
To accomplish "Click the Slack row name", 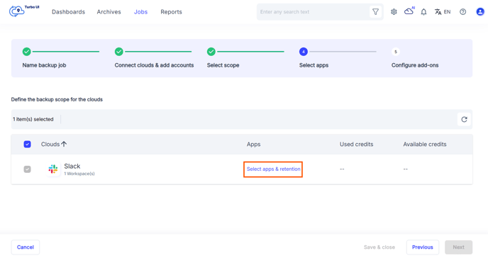I will click(72, 166).
